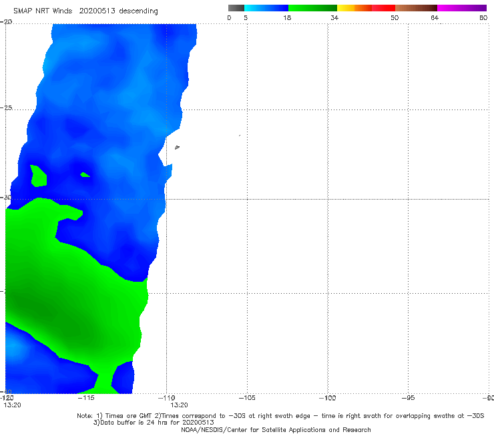Click the -100 longitude axis label
This screenshot has width=494, height=434.
pyautogui.click(x=327, y=398)
